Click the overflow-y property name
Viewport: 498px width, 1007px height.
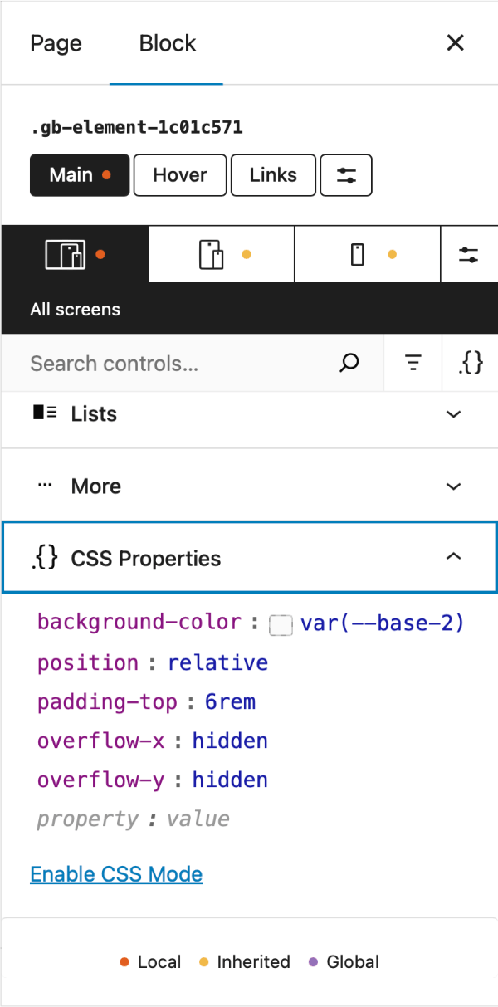click(101, 780)
